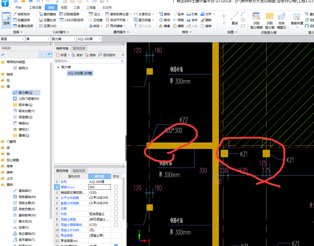Screen dimensions: 314x246
Task: Click the plus icons in navigation tree header
Action: pyautogui.click(x=3, y=55)
